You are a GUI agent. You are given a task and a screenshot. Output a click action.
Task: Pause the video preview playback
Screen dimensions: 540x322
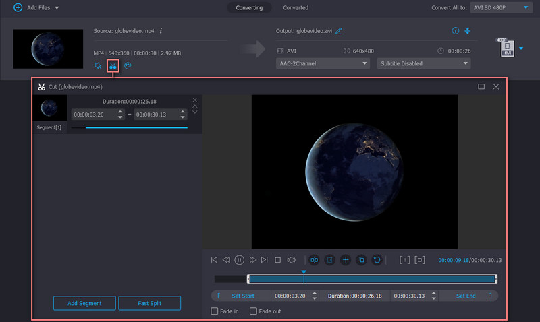click(239, 259)
